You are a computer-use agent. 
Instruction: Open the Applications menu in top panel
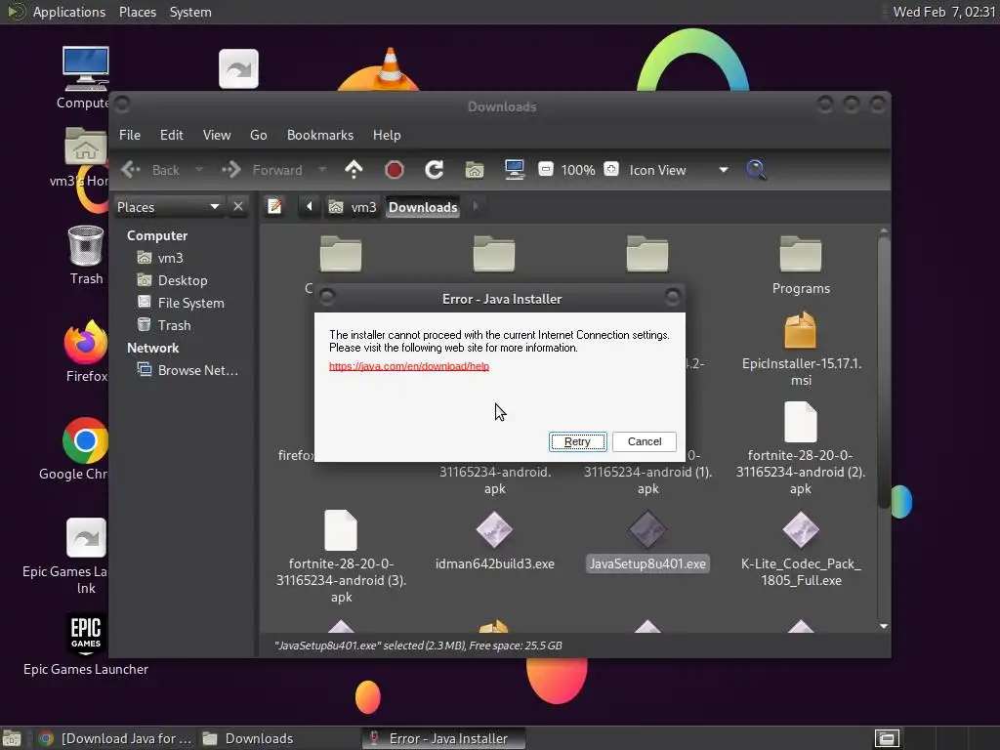69,12
